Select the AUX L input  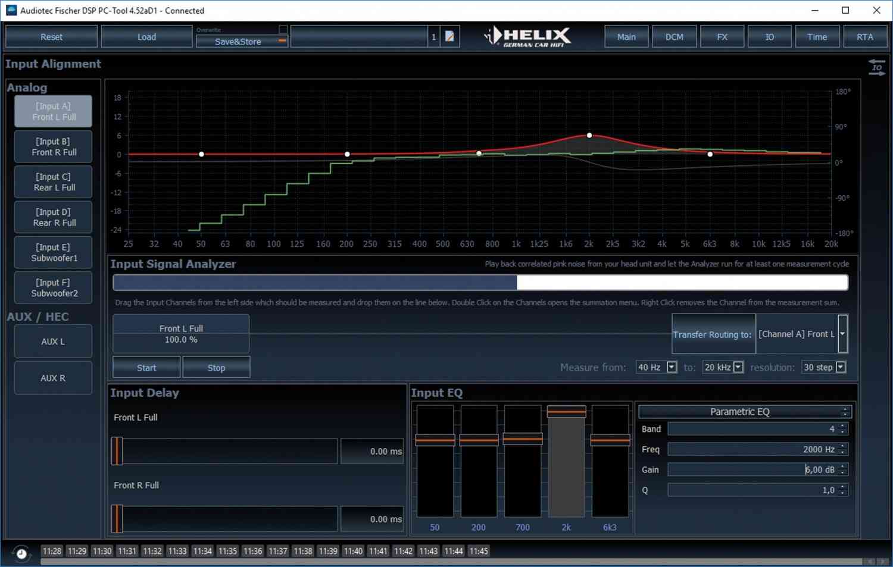(x=54, y=342)
